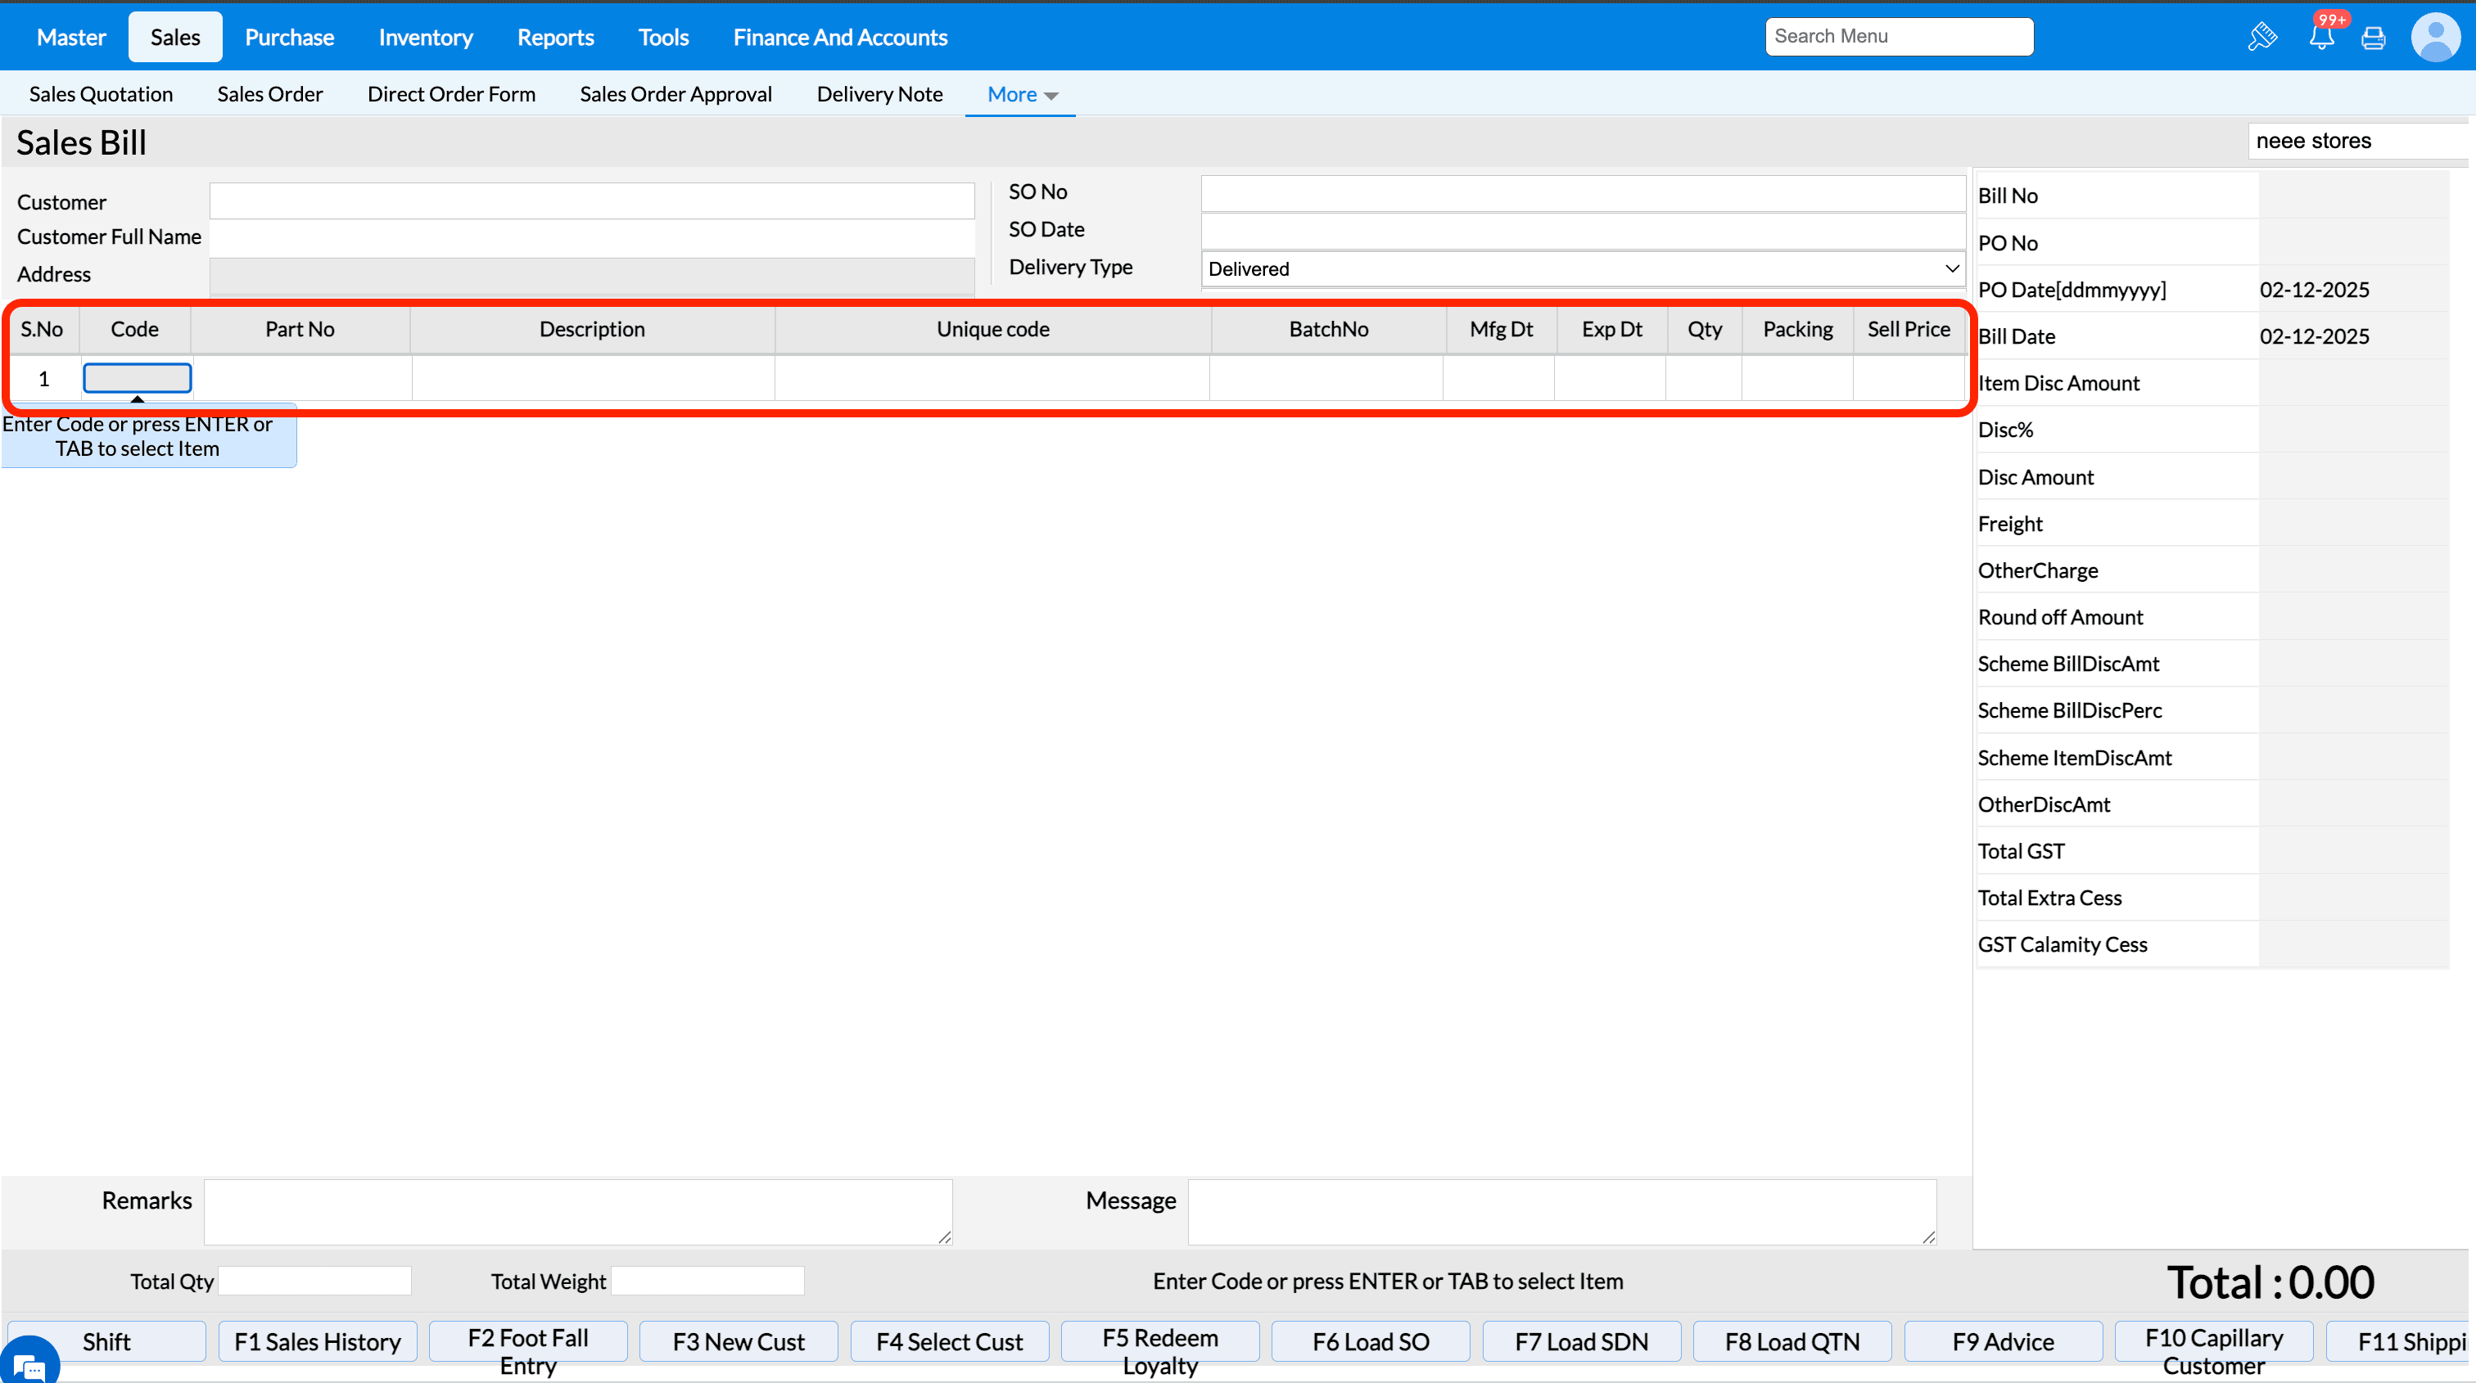2476x1383 pixels.
Task: Click the F6 Load SO button
Action: point(1370,1340)
